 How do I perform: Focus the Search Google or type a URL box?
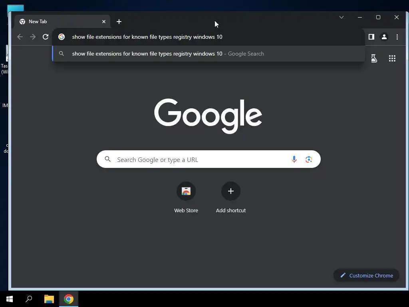208,159
